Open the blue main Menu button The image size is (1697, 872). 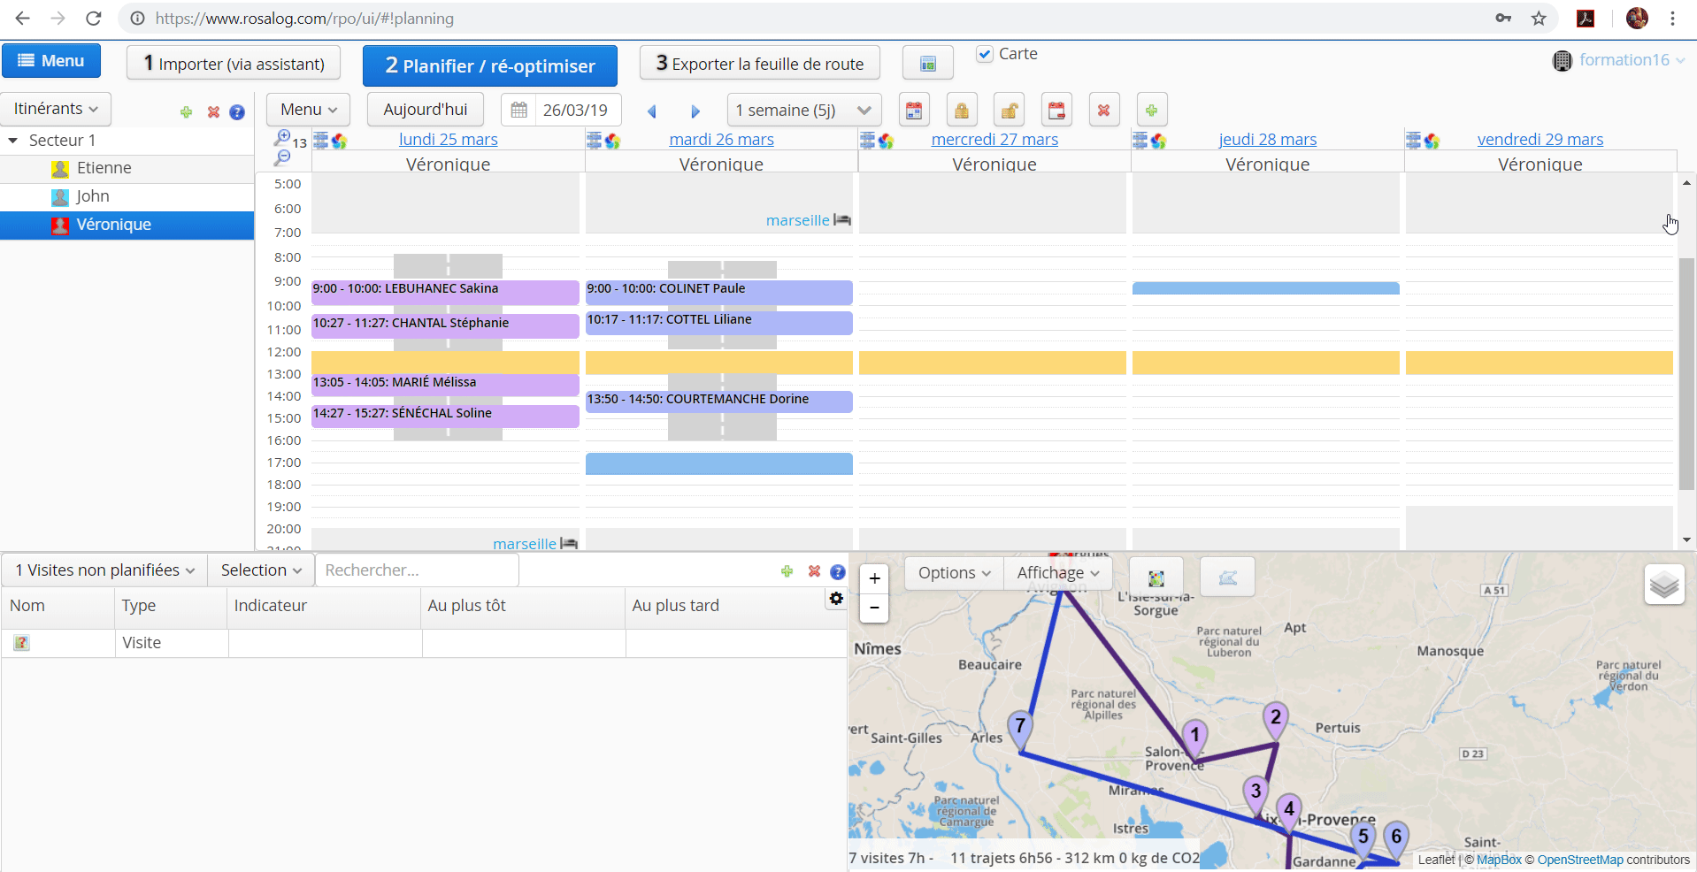coord(51,61)
